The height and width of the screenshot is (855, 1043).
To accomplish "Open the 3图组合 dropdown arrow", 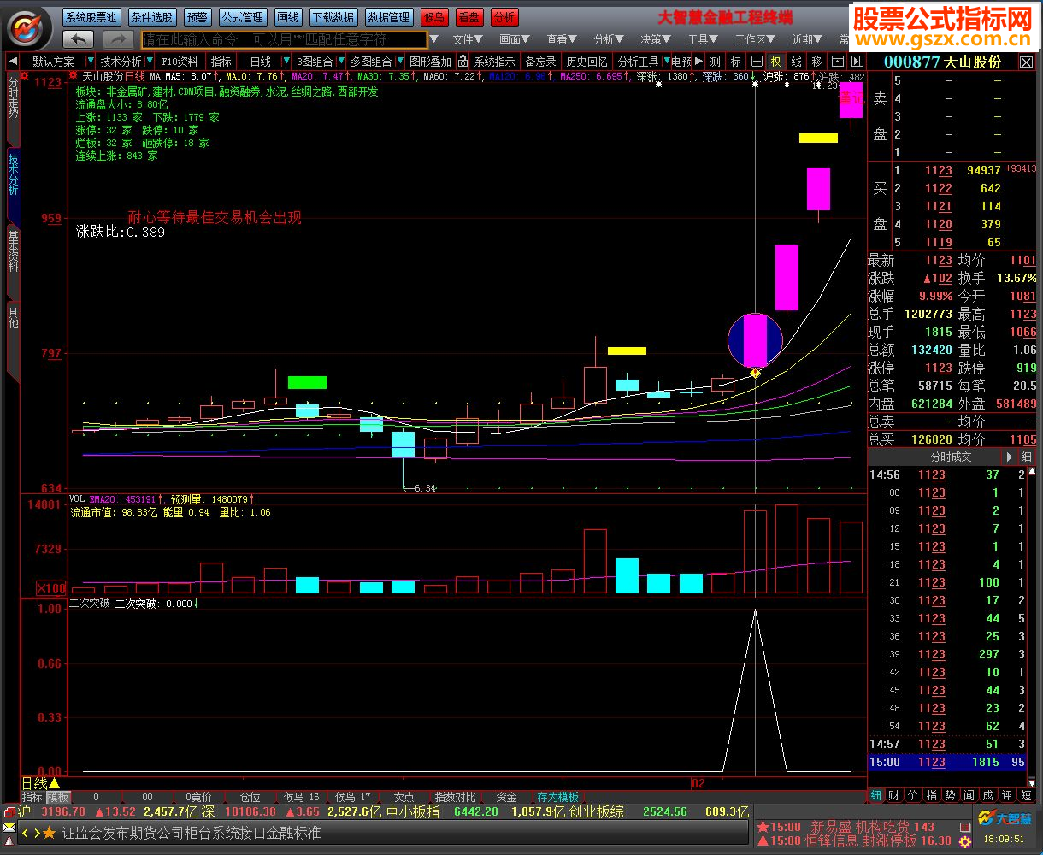I will [x=340, y=62].
